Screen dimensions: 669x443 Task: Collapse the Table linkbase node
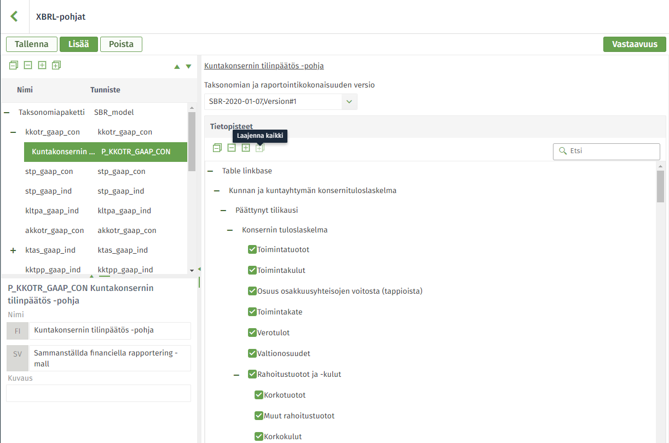[x=210, y=171]
